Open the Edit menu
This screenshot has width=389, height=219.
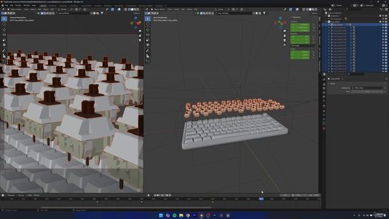[x=12, y=5]
